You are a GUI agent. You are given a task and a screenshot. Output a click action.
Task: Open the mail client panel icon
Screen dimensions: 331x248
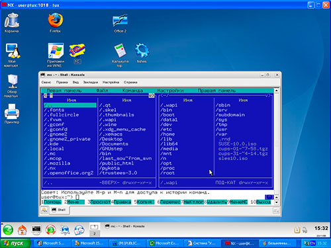(x=79, y=230)
